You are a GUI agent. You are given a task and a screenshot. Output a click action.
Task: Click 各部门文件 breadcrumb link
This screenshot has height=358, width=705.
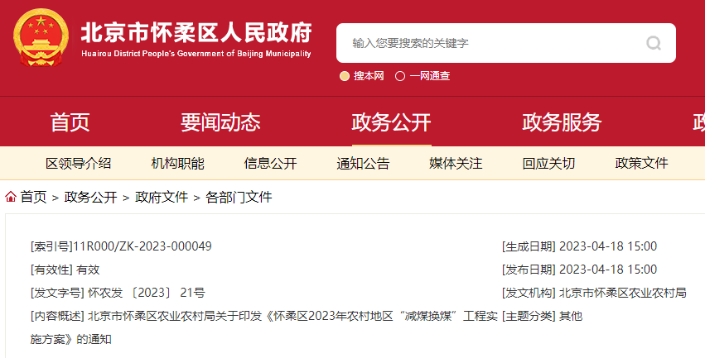click(239, 197)
